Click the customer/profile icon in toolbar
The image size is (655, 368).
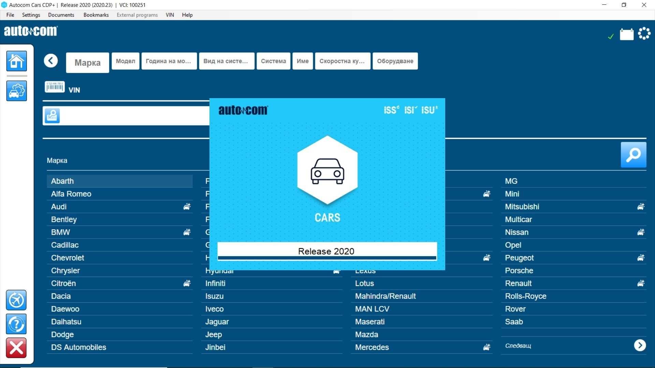53,116
